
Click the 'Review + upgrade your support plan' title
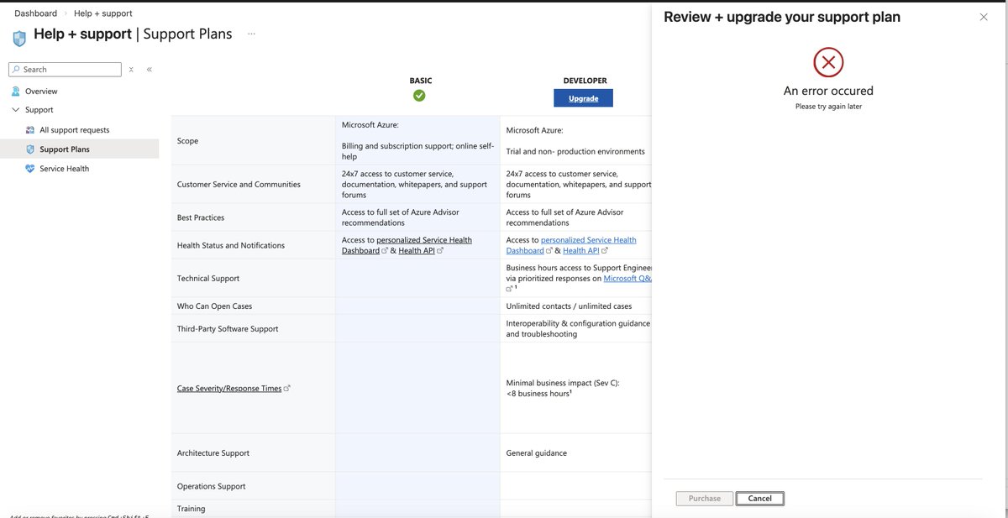[x=782, y=17]
